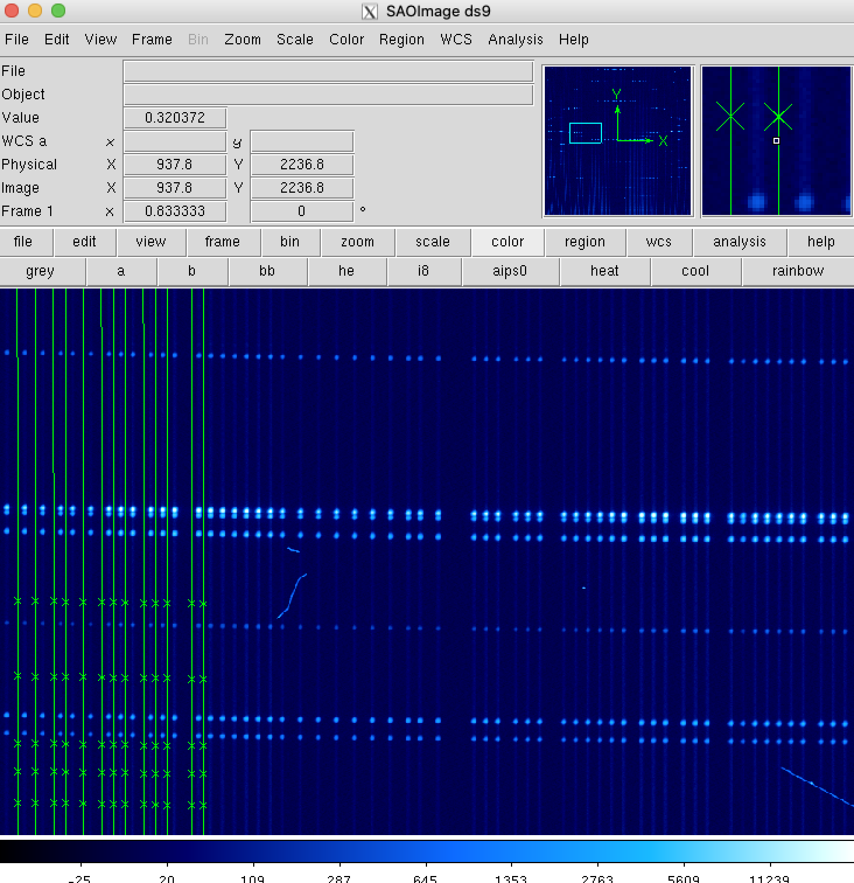Open the WCS menu

point(456,39)
